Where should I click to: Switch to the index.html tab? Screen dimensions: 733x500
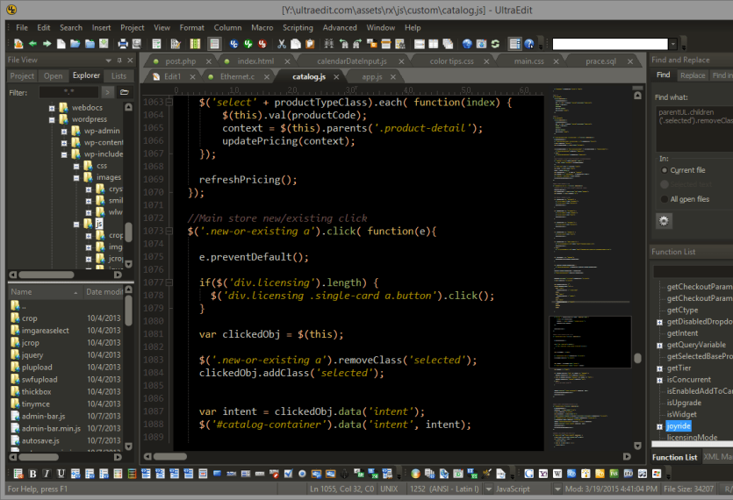tap(255, 61)
